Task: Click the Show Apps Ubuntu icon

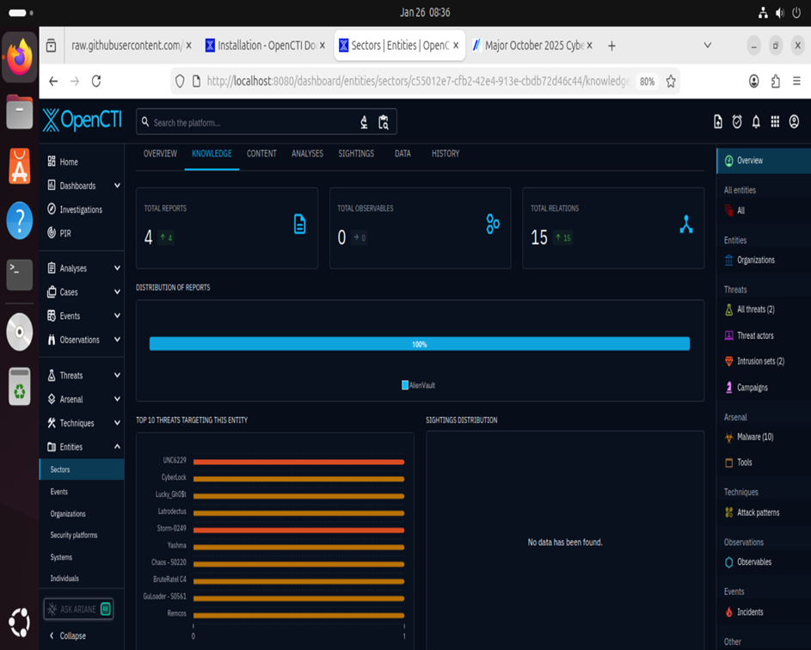Action: [x=20, y=622]
